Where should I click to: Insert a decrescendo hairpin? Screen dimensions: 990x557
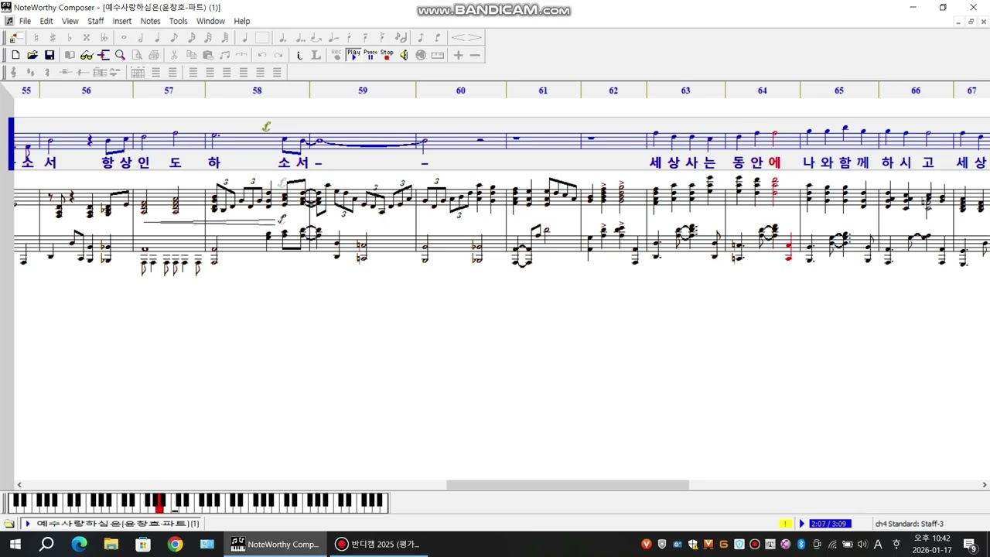(475, 37)
